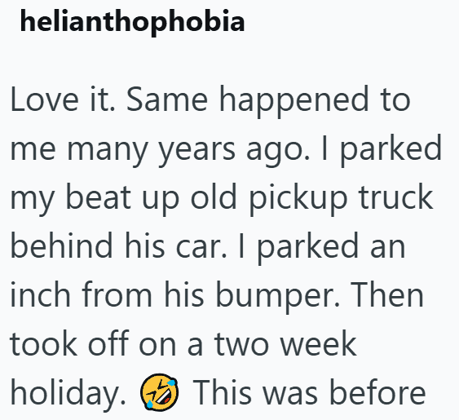
Task: Click the word "took" in sixth line
Action: click(x=43, y=343)
